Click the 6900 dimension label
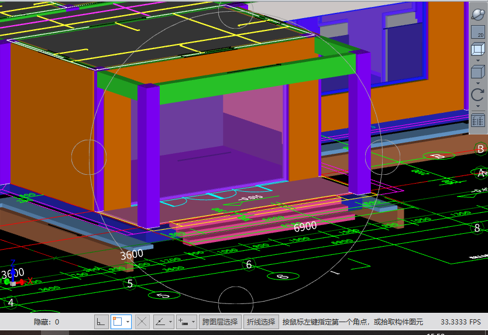The height and width of the screenshot is (335, 488). [x=305, y=226]
